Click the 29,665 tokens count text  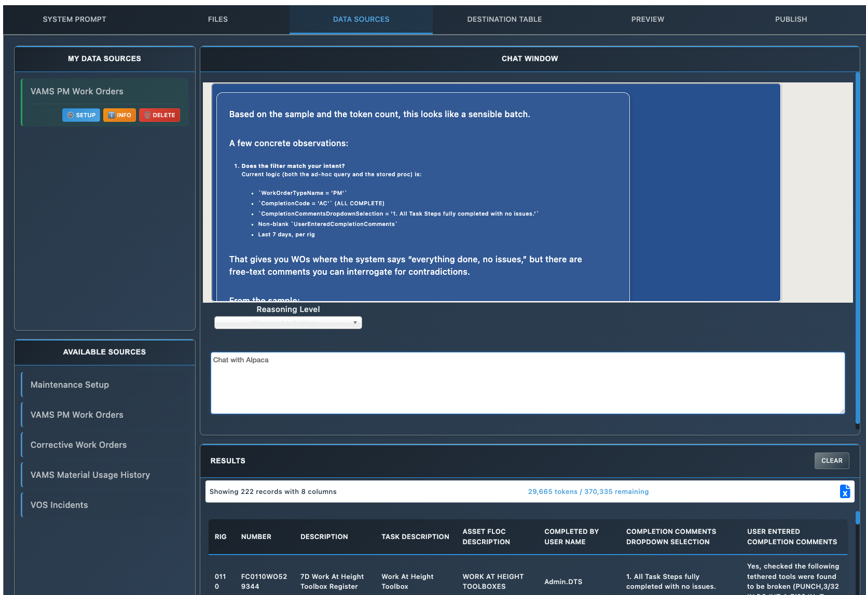tap(588, 491)
